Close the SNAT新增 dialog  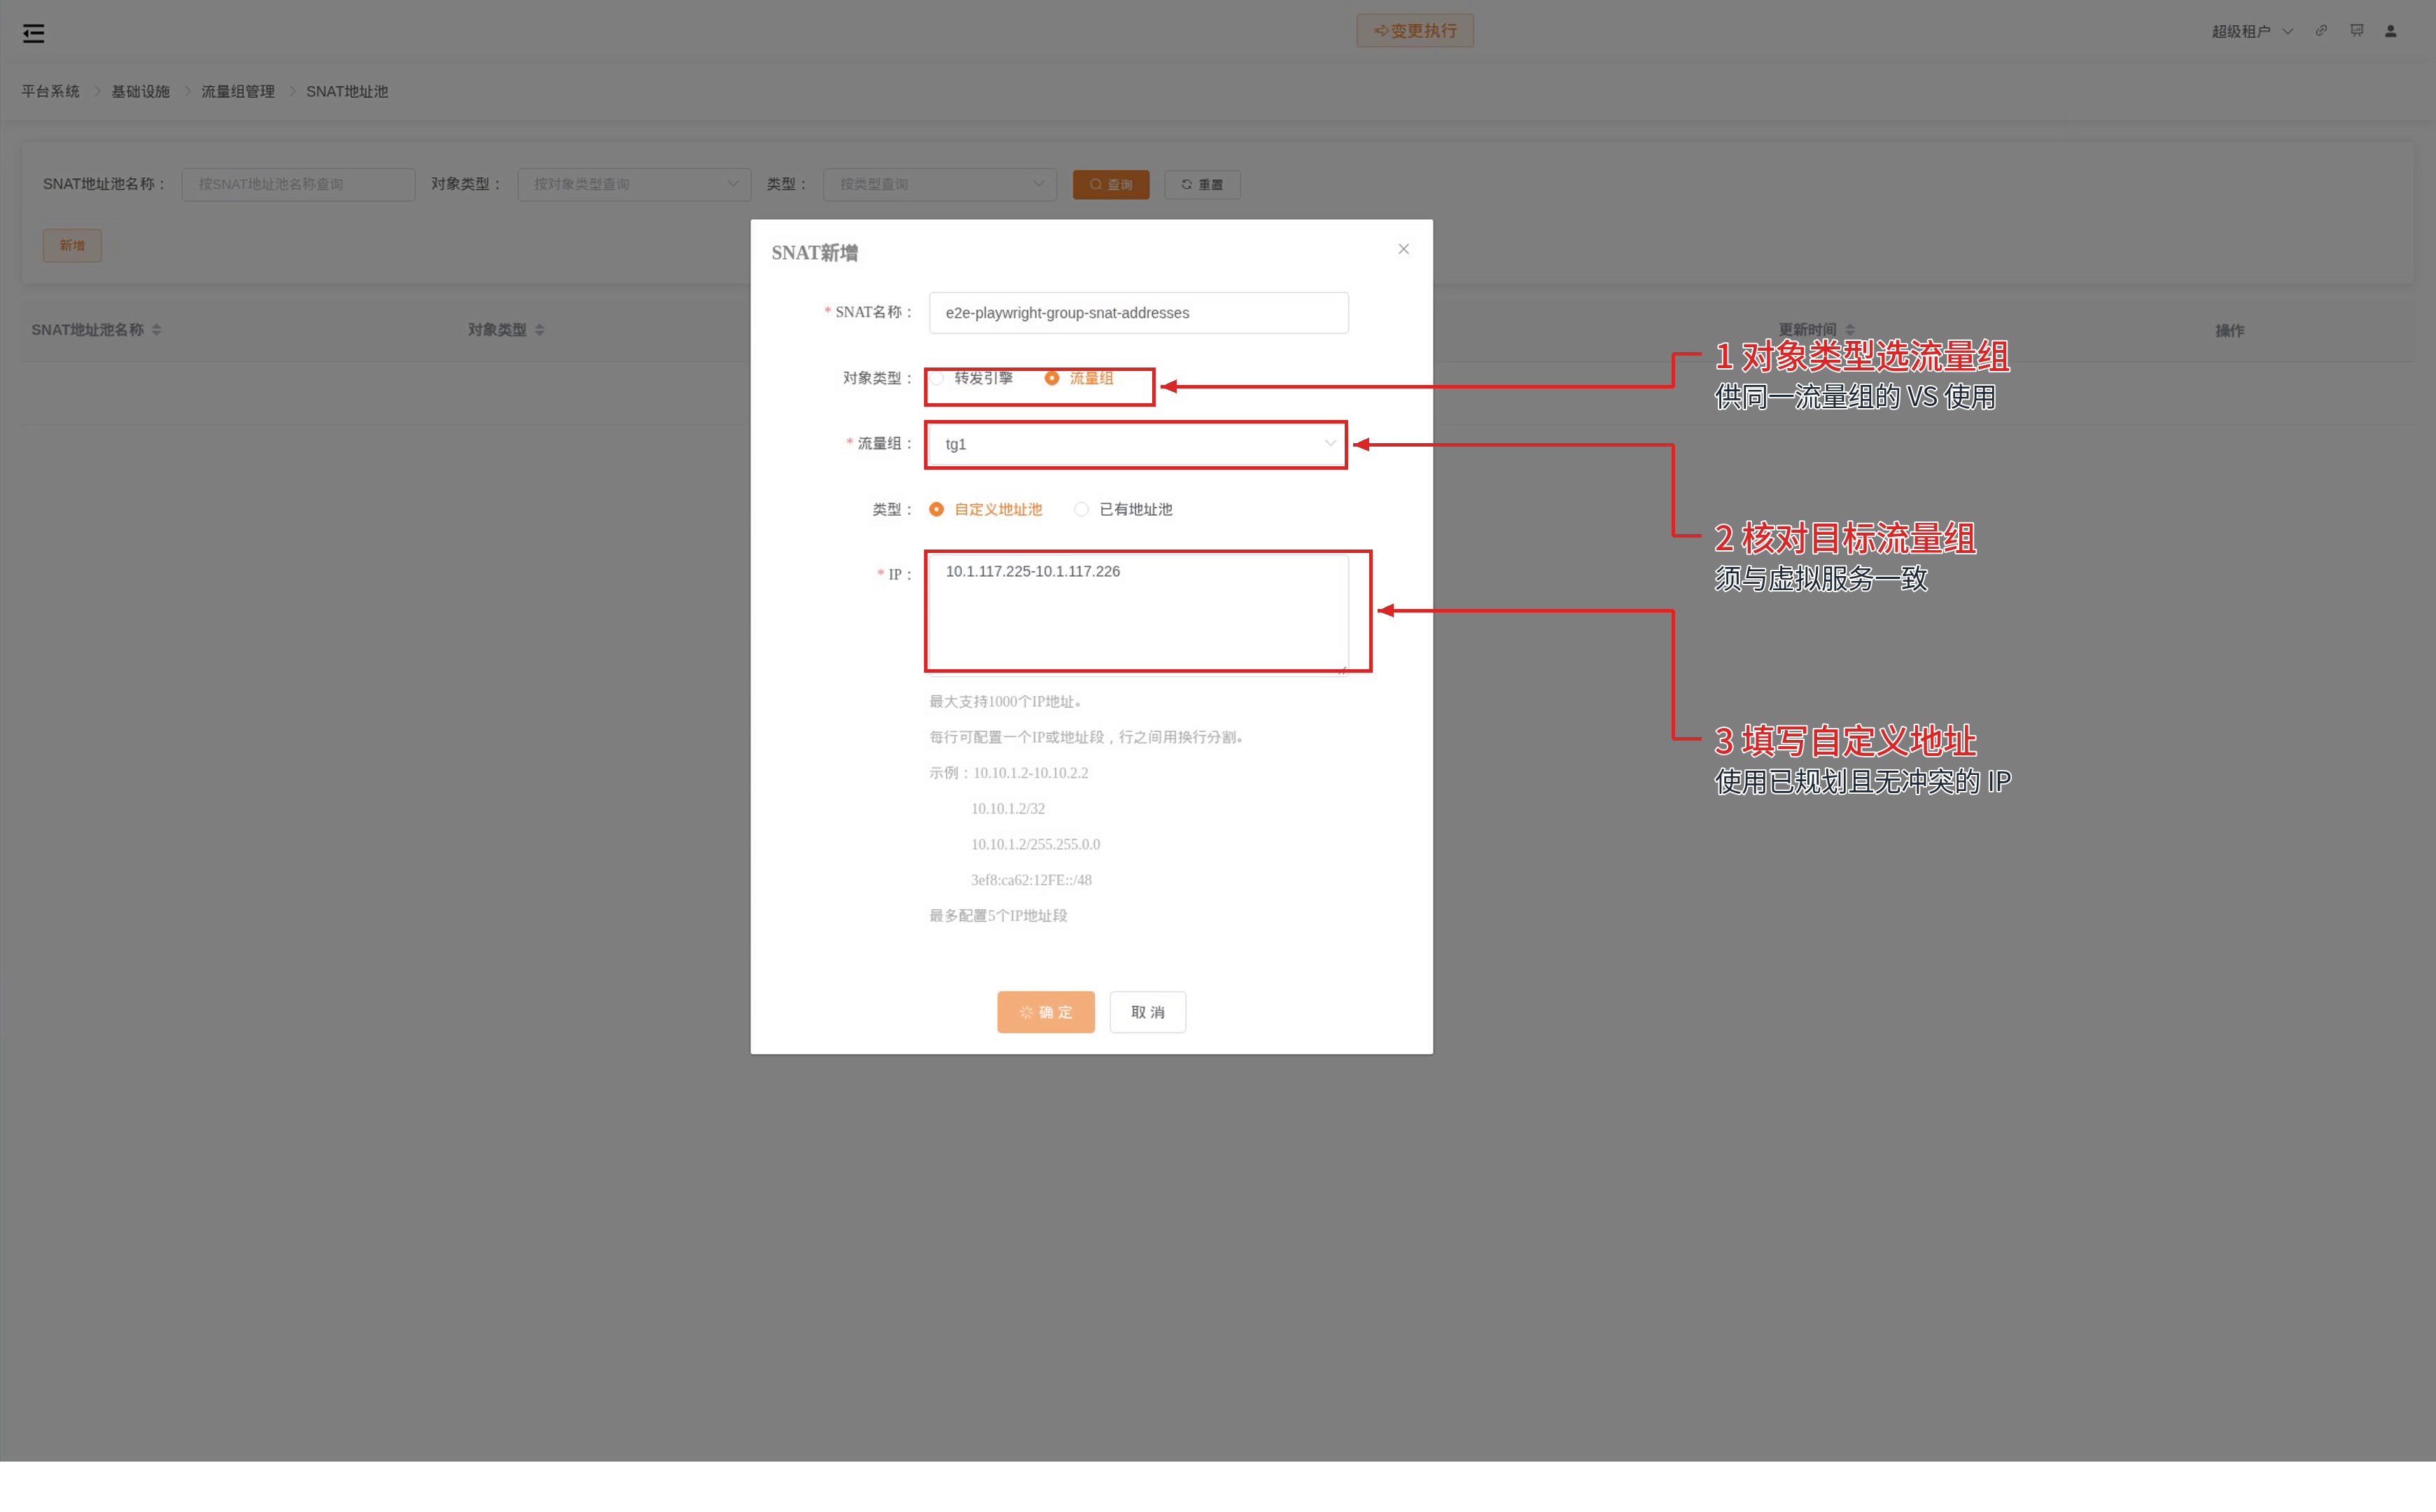click(1403, 249)
